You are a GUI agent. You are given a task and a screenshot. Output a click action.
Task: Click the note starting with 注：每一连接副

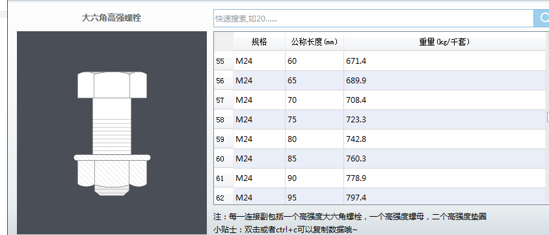point(350,216)
